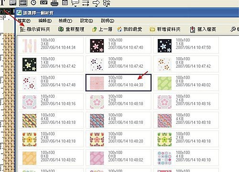Select blue and red wave pattern texture
The height and width of the screenshot is (172, 239).
click(x=119, y=120)
